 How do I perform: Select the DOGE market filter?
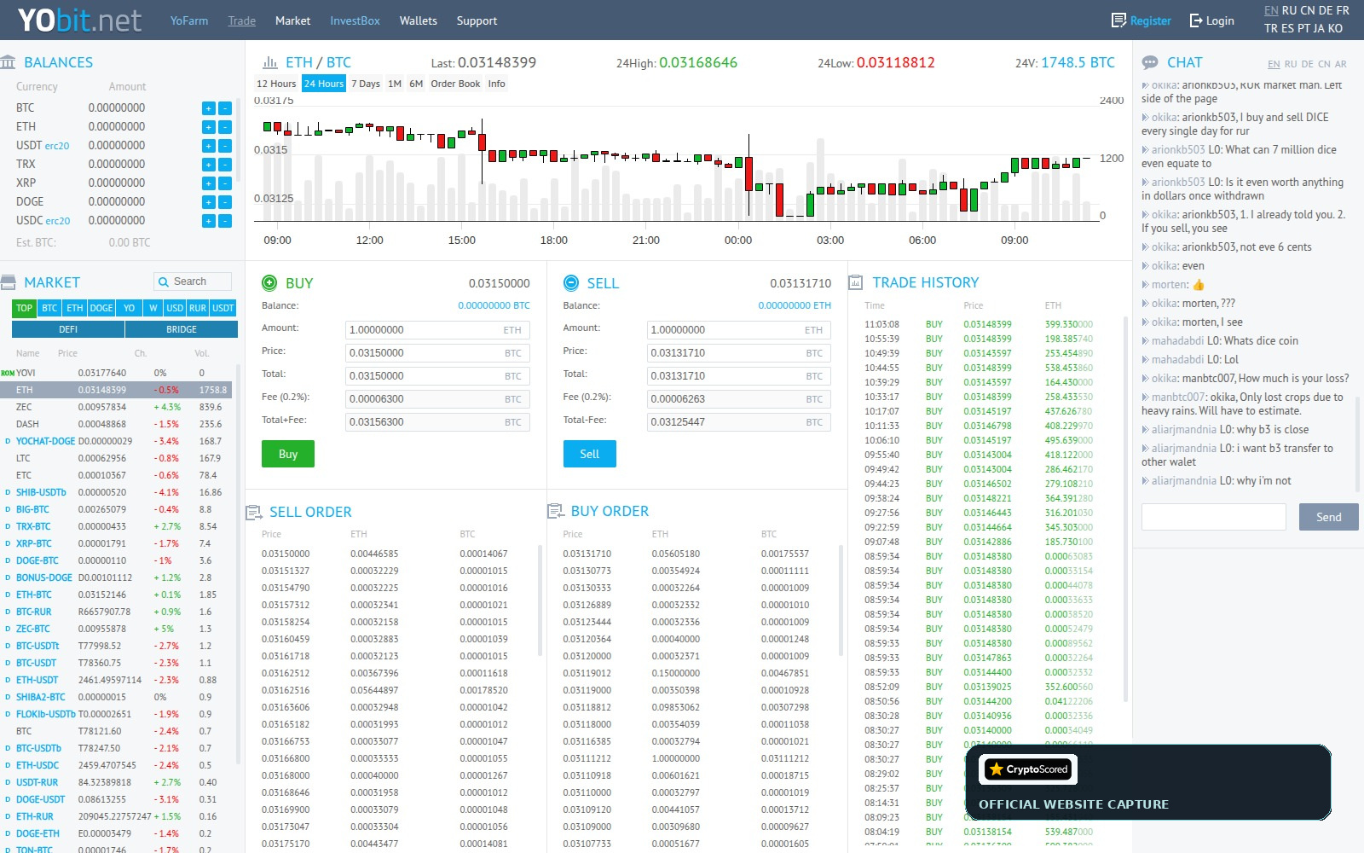point(101,308)
